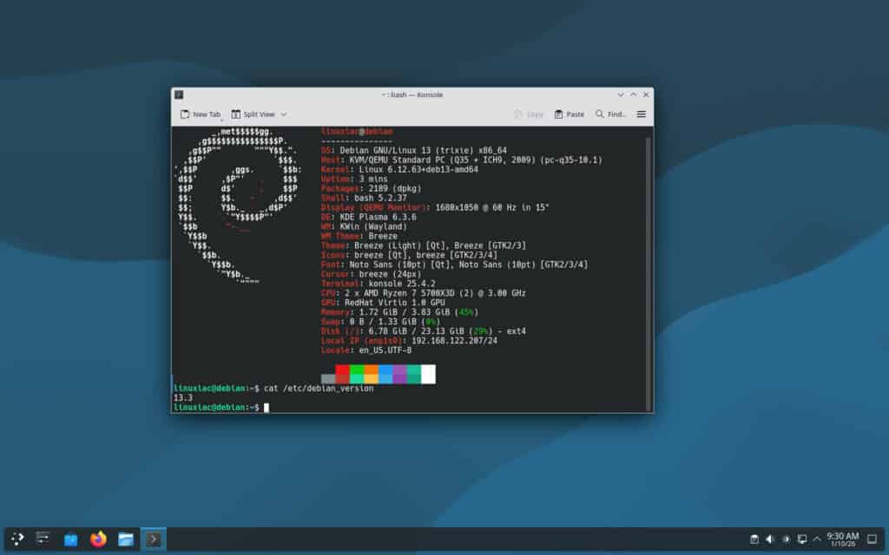Select the Find icon in Konsole toolbar

[x=607, y=114]
